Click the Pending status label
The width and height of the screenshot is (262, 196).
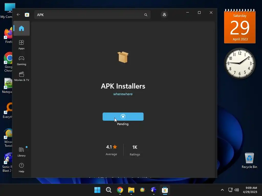[123, 124]
